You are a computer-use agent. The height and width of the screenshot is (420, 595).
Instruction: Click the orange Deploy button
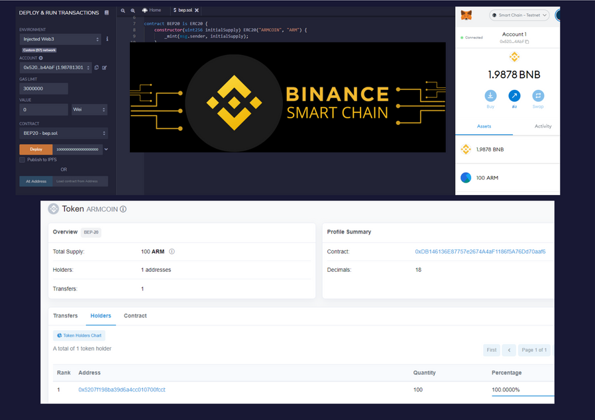pos(36,149)
